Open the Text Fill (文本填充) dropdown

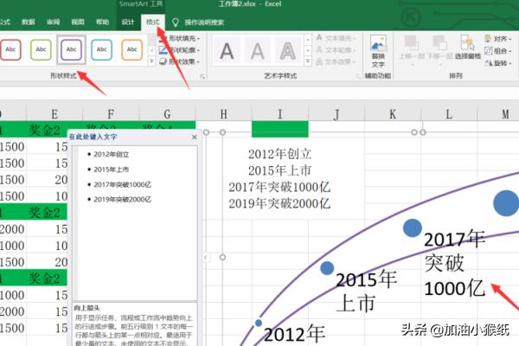pyautogui.click(x=336, y=38)
